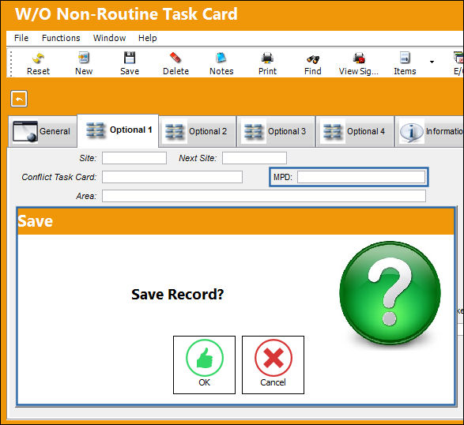Image resolution: width=464 pixels, height=425 pixels.
Task: Click the green question mark icon
Action: [x=390, y=293]
